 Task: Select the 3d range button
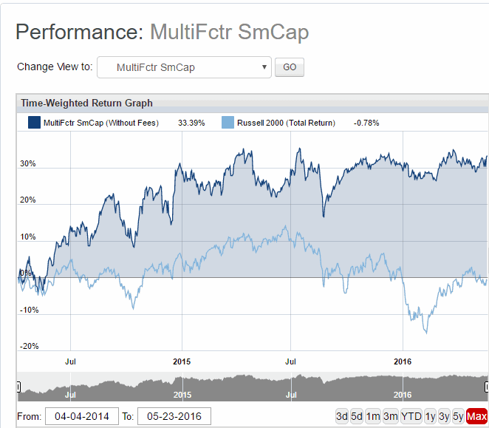(342, 416)
